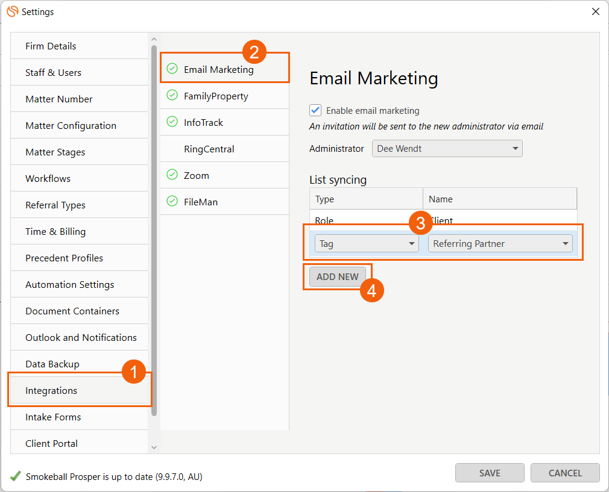Viewport: 609px width, 492px height.
Task: Select Matter Configuration in sidebar
Action: point(79,125)
